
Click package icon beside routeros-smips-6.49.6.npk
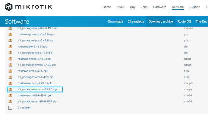tap(10, 59)
